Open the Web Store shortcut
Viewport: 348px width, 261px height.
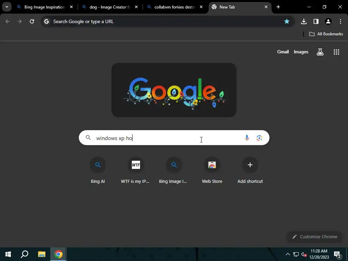(x=212, y=171)
